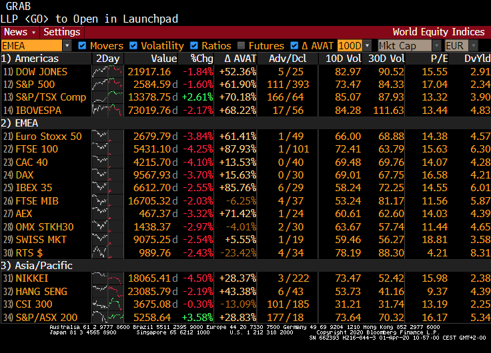Open the IBEX 35 sparkline chart

click(107, 188)
